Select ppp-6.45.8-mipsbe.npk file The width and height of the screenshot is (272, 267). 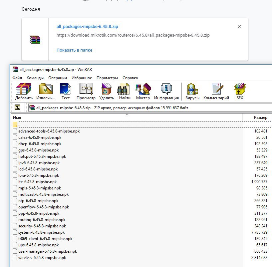click(39, 213)
